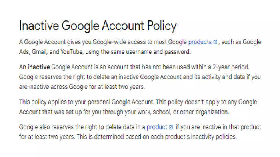Click the "Inactive Google Account Policy" heading
The width and height of the screenshot is (280, 157).
click(98, 26)
